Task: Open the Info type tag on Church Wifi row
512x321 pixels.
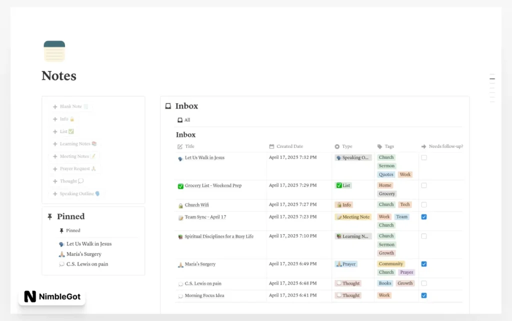Action: pyautogui.click(x=343, y=205)
